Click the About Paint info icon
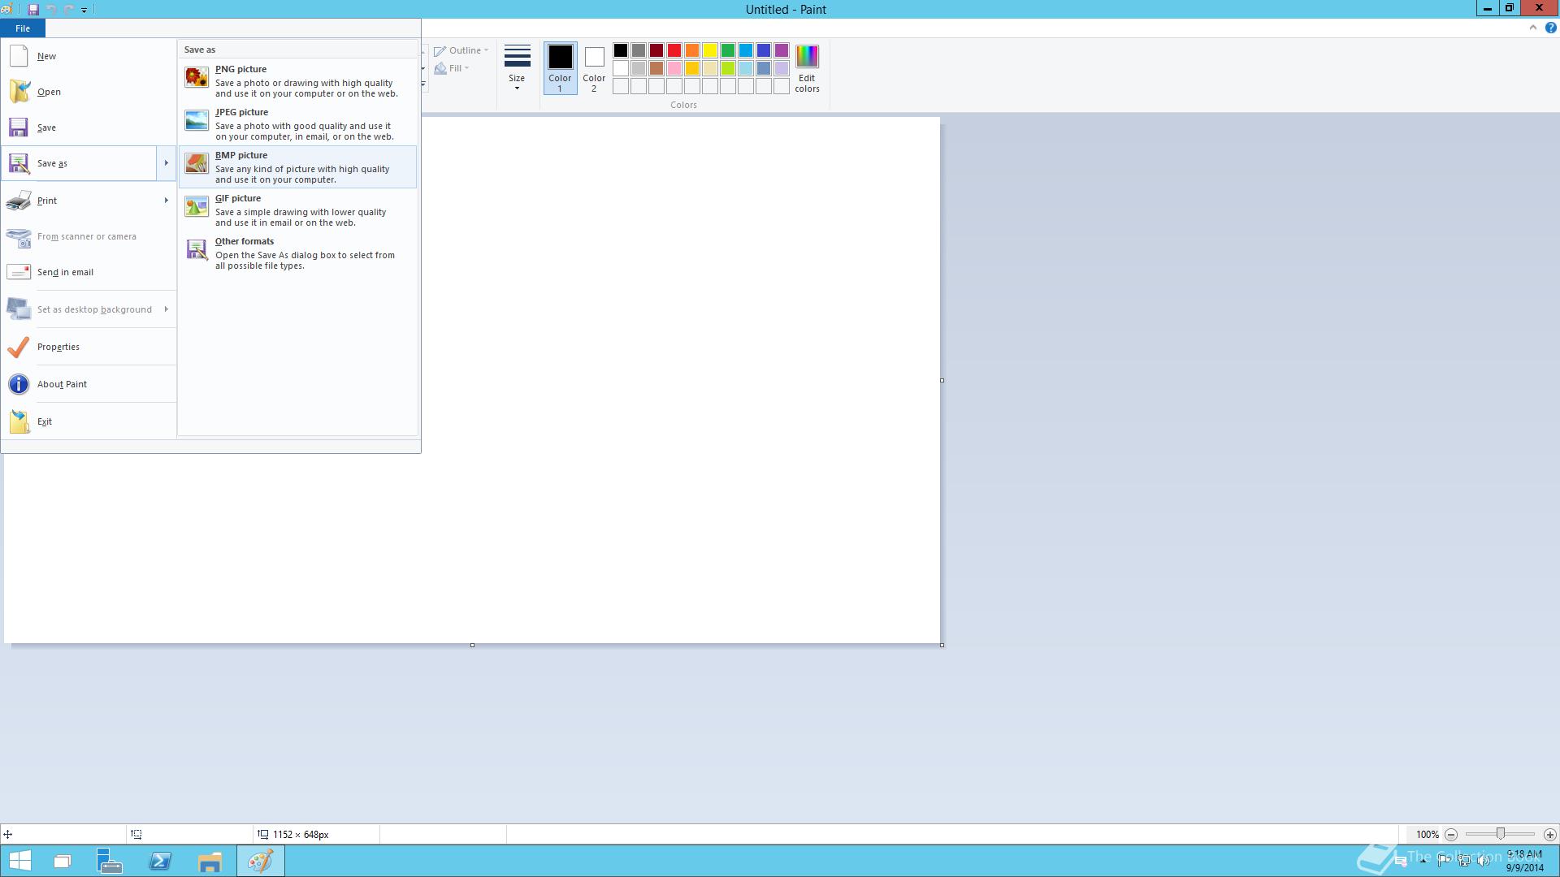The image size is (1560, 877). coord(19,384)
